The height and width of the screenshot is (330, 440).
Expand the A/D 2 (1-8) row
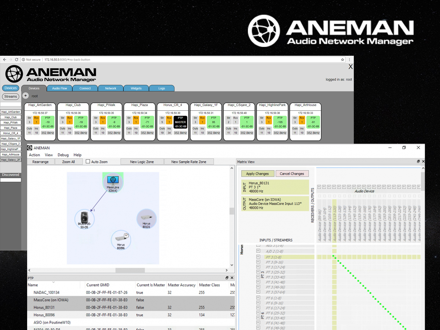(258, 251)
